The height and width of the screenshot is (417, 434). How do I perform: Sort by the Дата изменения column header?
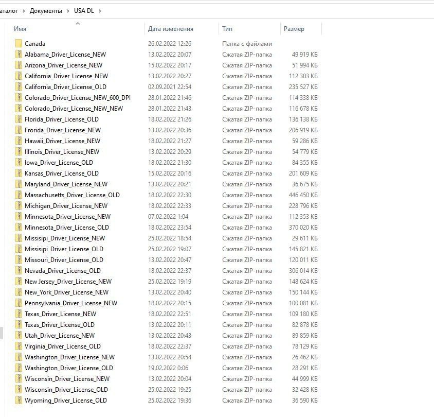[170, 29]
